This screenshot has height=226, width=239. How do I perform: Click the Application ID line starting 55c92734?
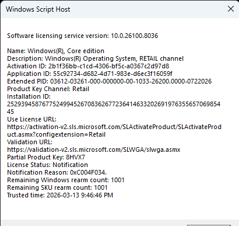tap(90, 74)
